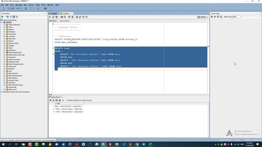Screen dimensions: 262x147
Task: Select the Worksheet tab
Action: point(53,21)
